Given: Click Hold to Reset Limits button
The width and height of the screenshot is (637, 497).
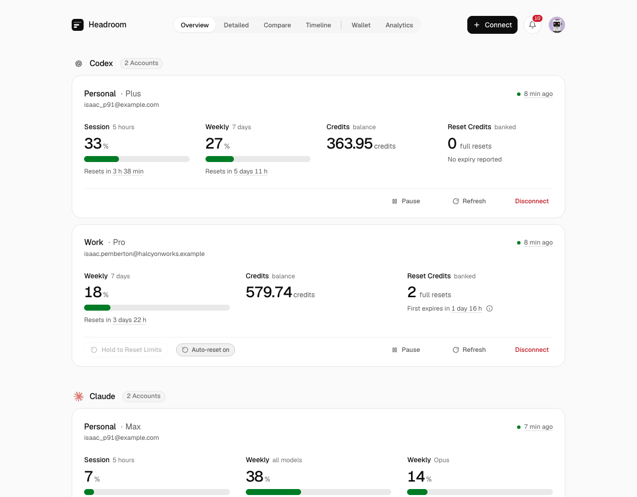Looking at the screenshot, I should tap(126, 350).
